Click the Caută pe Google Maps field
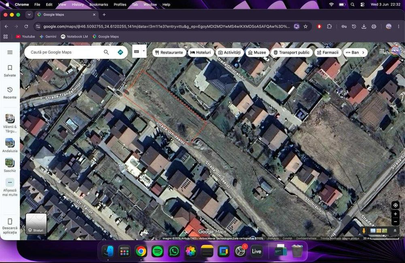This screenshot has height=263, width=405. pos(64,52)
